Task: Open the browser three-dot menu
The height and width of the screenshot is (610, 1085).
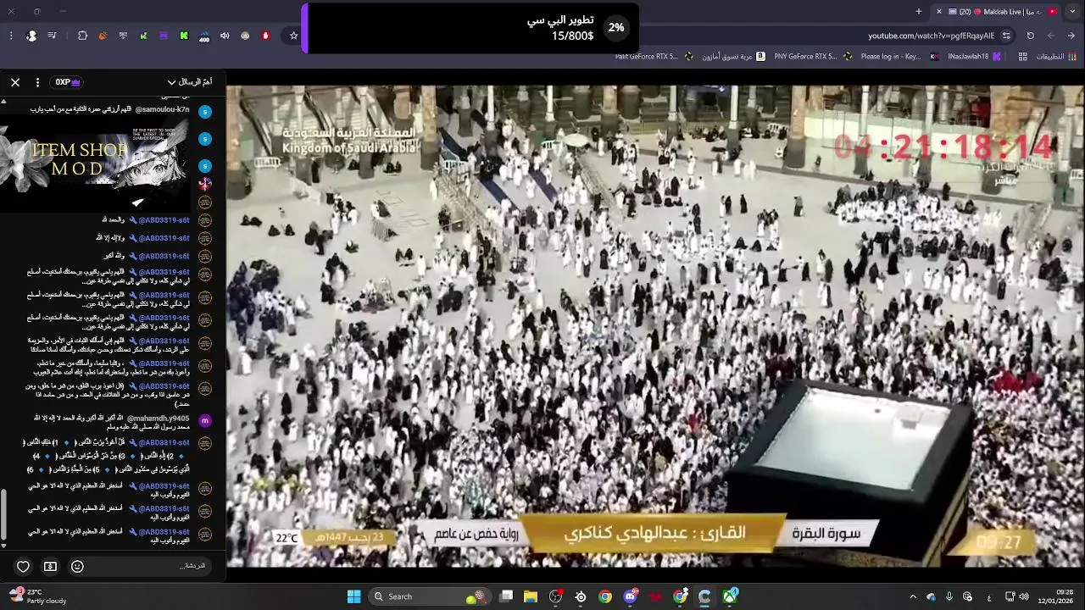Action: [11, 36]
